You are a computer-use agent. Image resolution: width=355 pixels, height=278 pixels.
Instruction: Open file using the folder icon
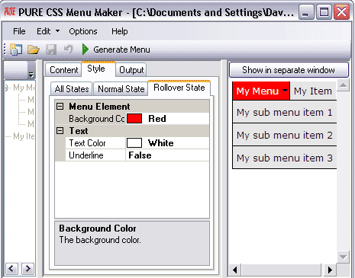pyautogui.click(x=34, y=50)
